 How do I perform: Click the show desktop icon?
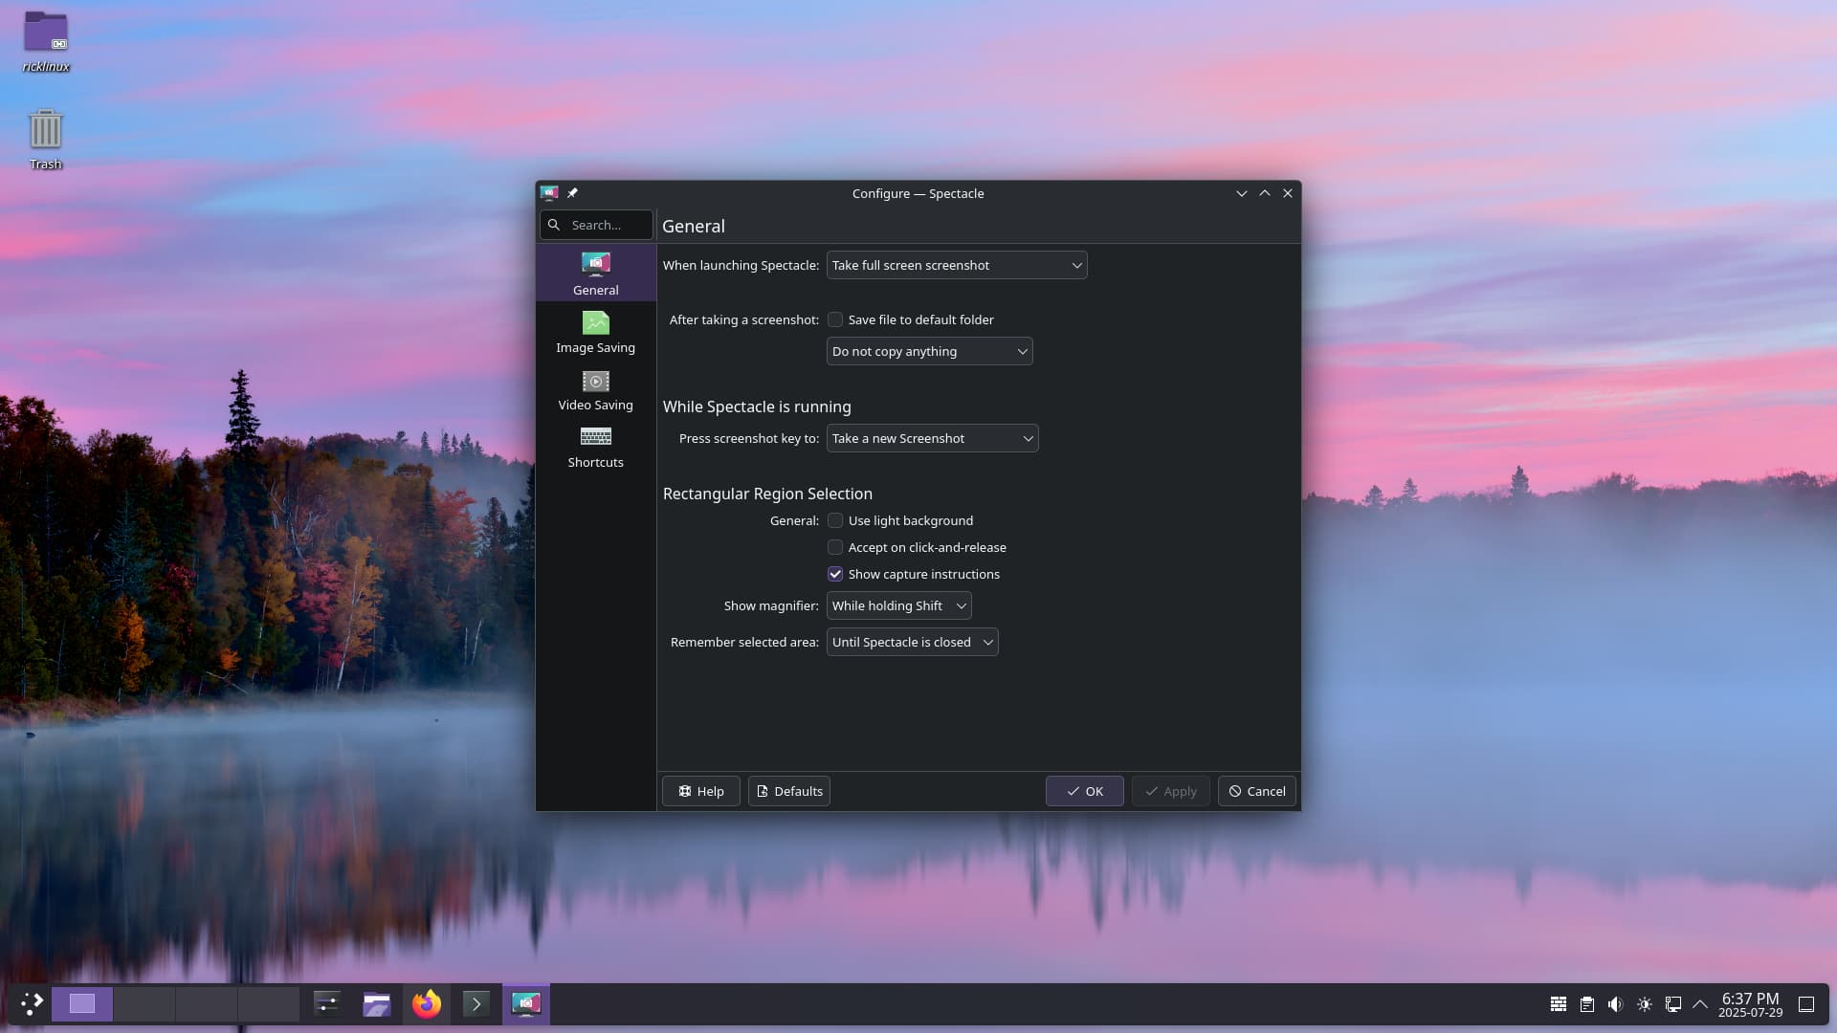coord(1806,1004)
